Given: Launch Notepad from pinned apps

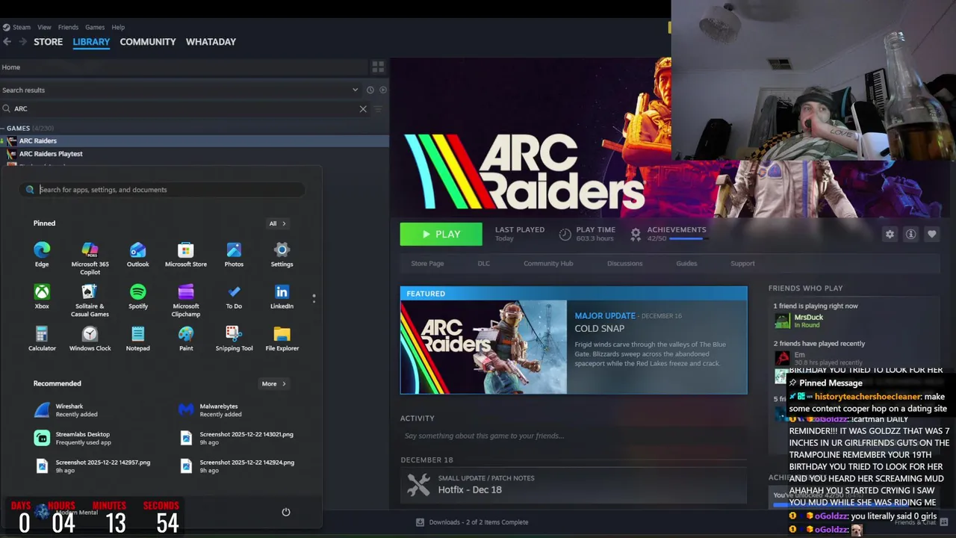Looking at the screenshot, I should [x=137, y=338].
